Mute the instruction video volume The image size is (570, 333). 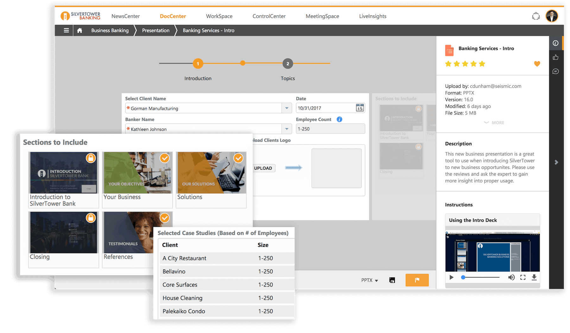(x=511, y=277)
